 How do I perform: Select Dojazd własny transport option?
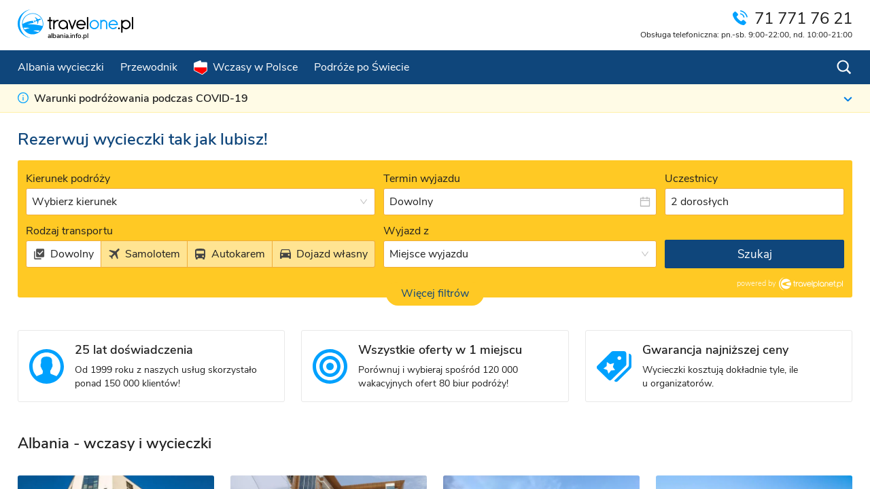click(324, 254)
